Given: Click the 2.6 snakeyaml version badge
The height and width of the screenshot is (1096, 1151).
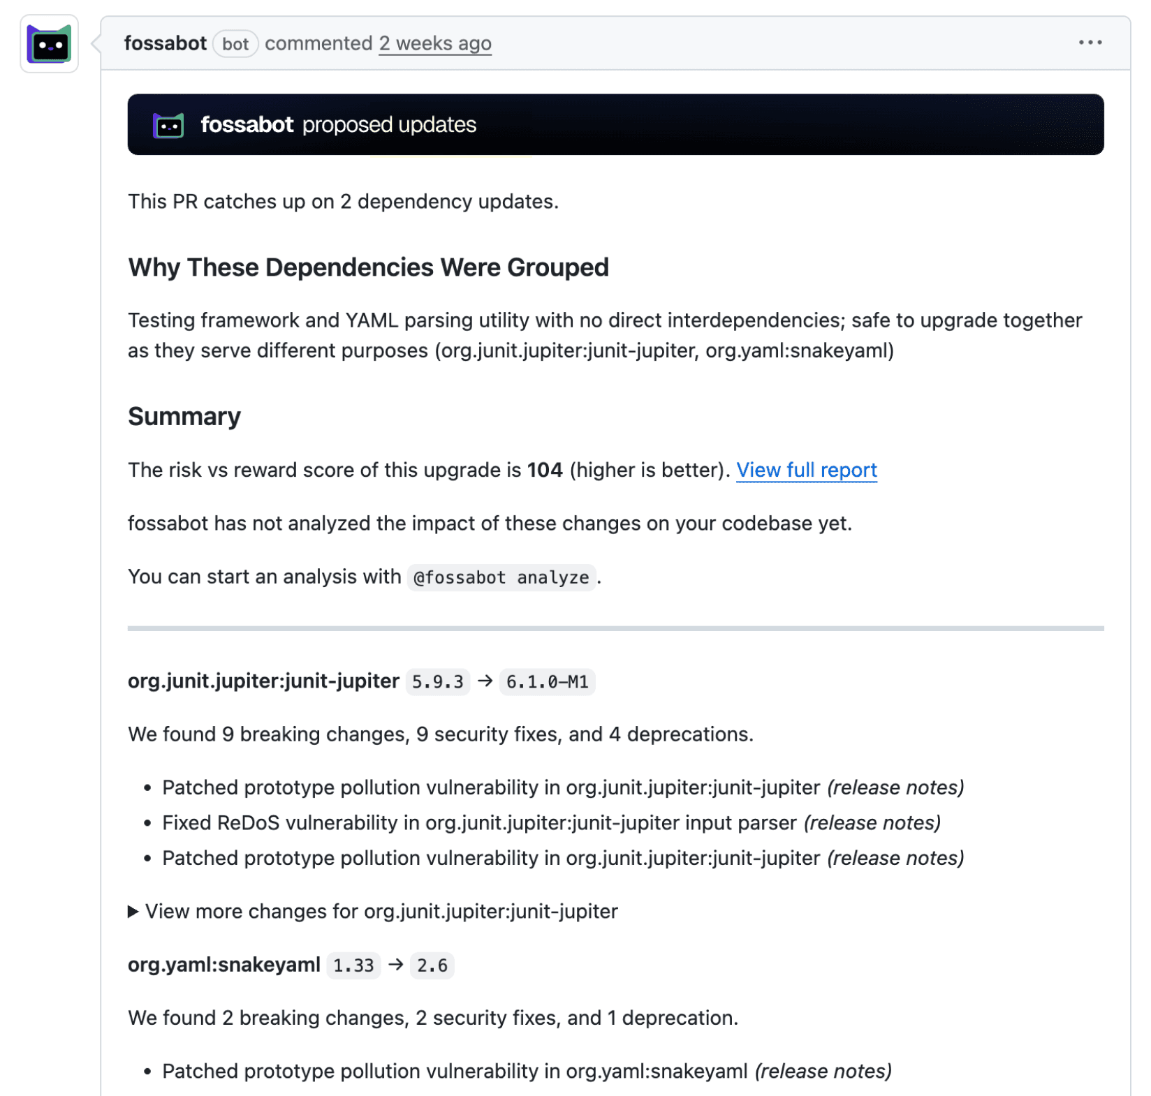Looking at the screenshot, I should [432, 965].
